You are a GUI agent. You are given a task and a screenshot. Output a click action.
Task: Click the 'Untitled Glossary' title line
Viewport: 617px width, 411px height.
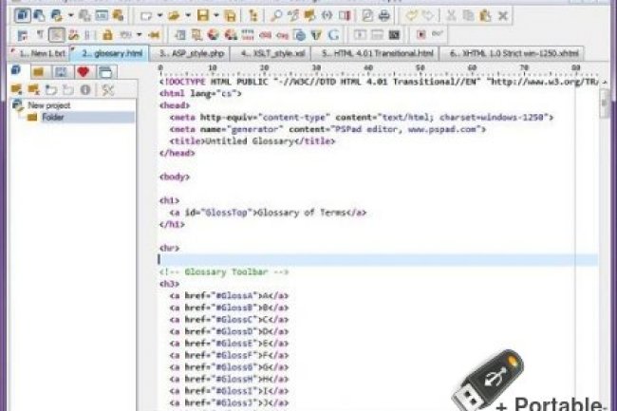click(x=252, y=141)
